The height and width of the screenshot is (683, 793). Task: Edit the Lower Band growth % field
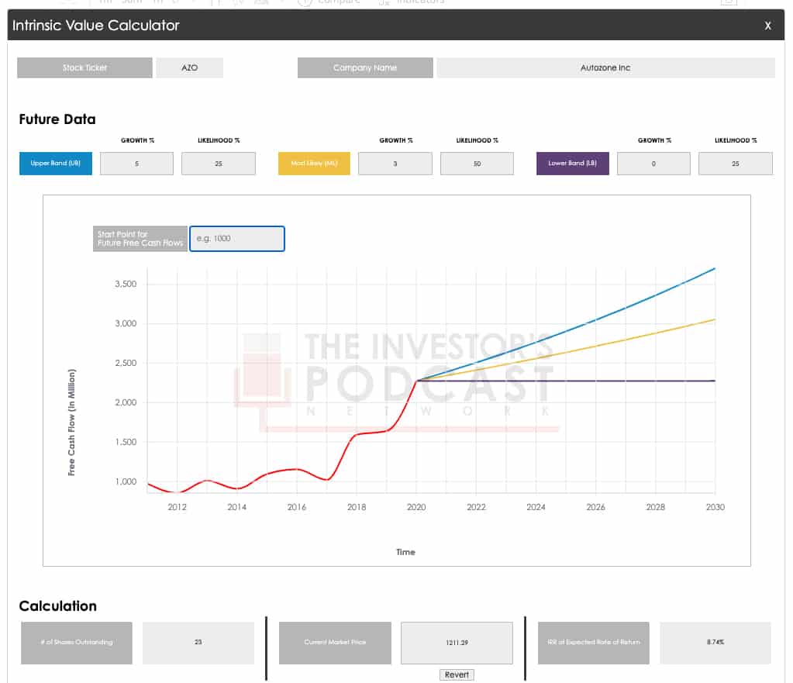click(x=653, y=164)
